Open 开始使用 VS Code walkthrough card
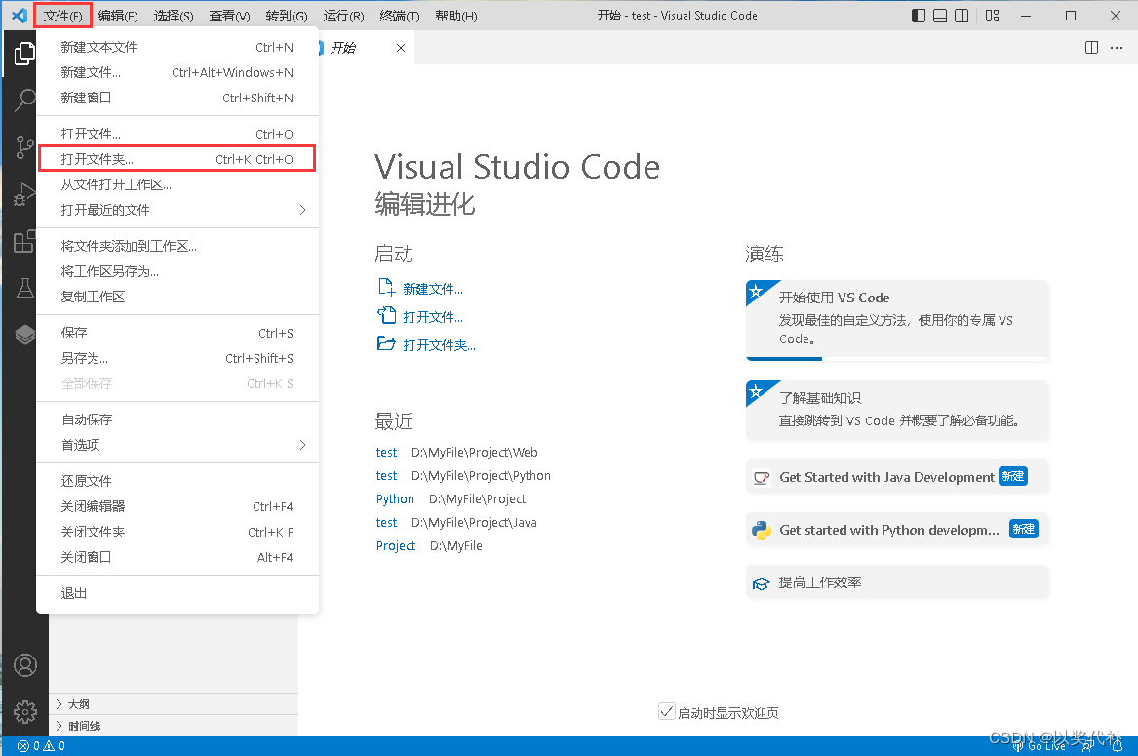Screen dimensions: 1138x756 click(897, 320)
